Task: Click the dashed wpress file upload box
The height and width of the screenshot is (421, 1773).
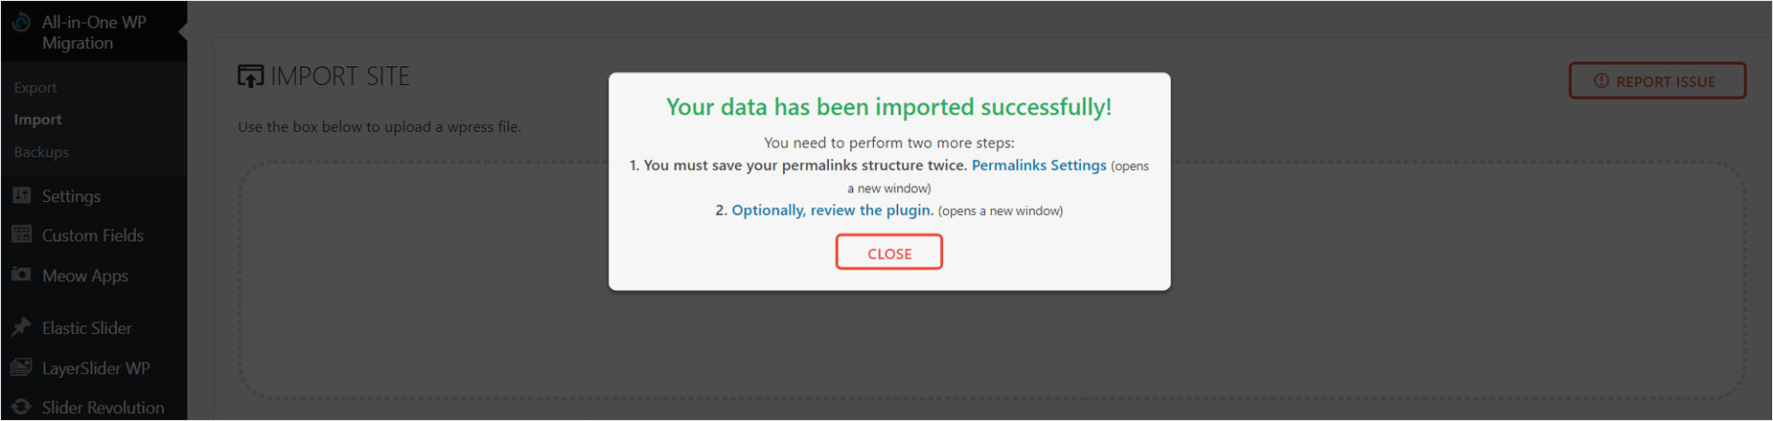Action: coord(992,279)
